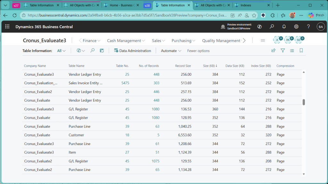Open the Finance navigation menu
The image size is (328, 184).
coord(91,41)
